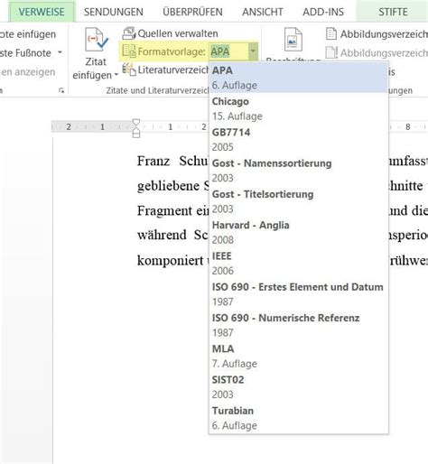Select Turabian 6. Auflage style
The height and width of the screenshot is (464, 428).
pos(299,418)
